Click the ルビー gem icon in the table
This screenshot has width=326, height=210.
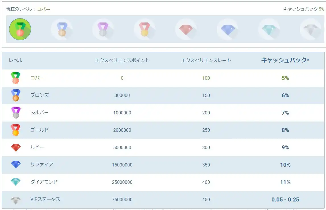pos(16,147)
